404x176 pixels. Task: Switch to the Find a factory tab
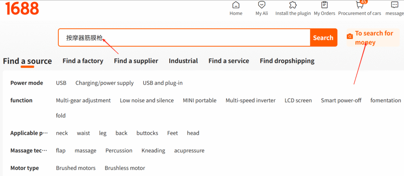click(x=83, y=61)
